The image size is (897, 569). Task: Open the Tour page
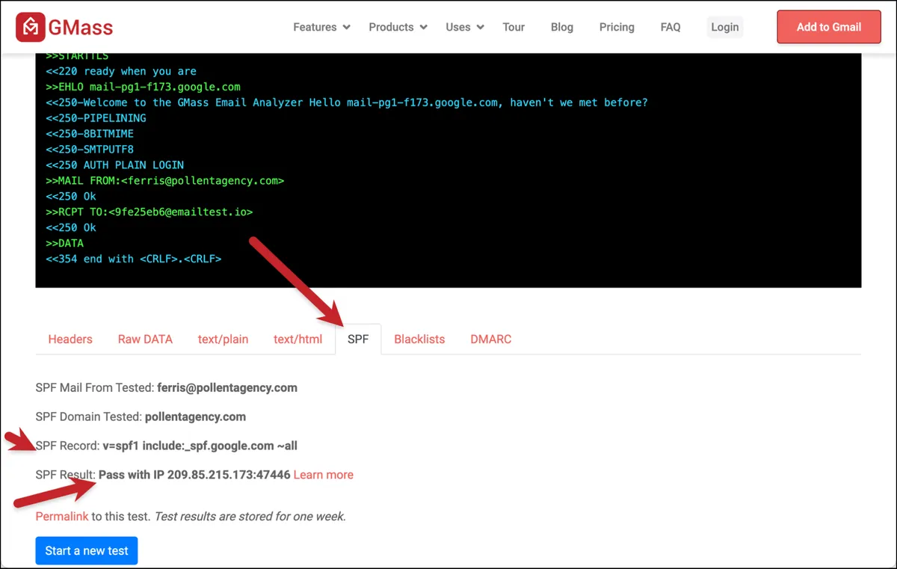(x=514, y=27)
